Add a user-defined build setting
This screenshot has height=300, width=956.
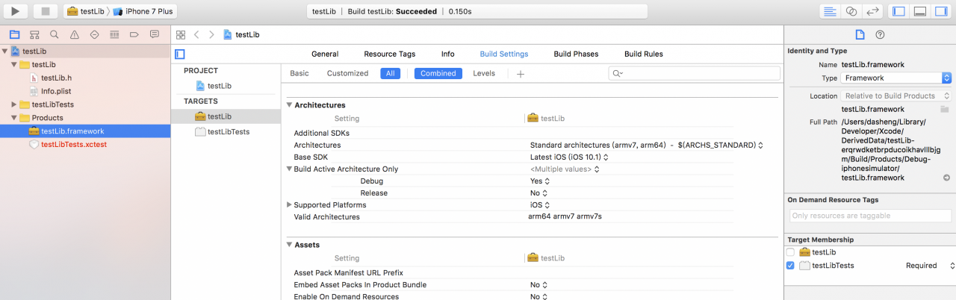coord(521,73)
